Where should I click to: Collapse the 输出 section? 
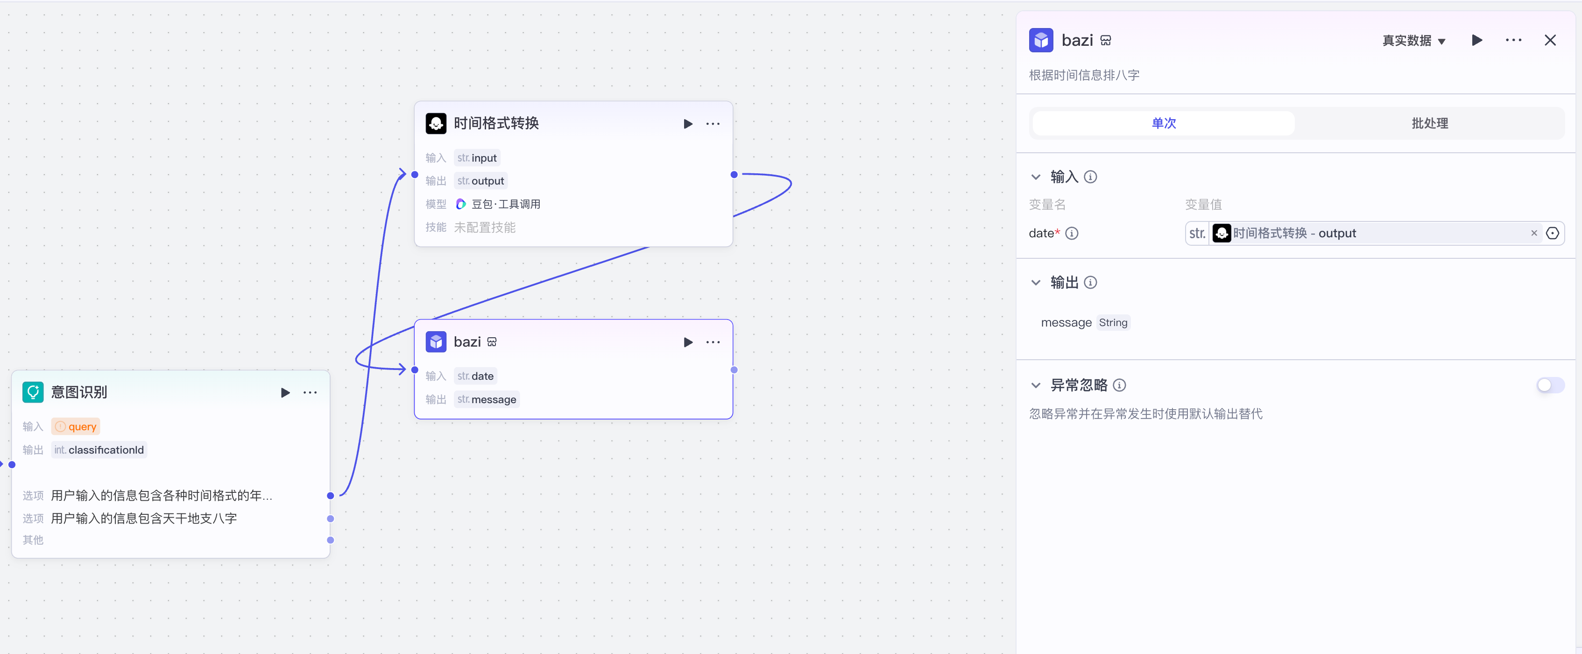(1036, 282)
